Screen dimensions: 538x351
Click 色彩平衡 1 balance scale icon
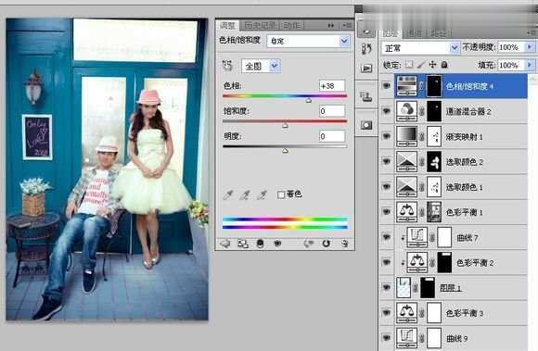406,212
